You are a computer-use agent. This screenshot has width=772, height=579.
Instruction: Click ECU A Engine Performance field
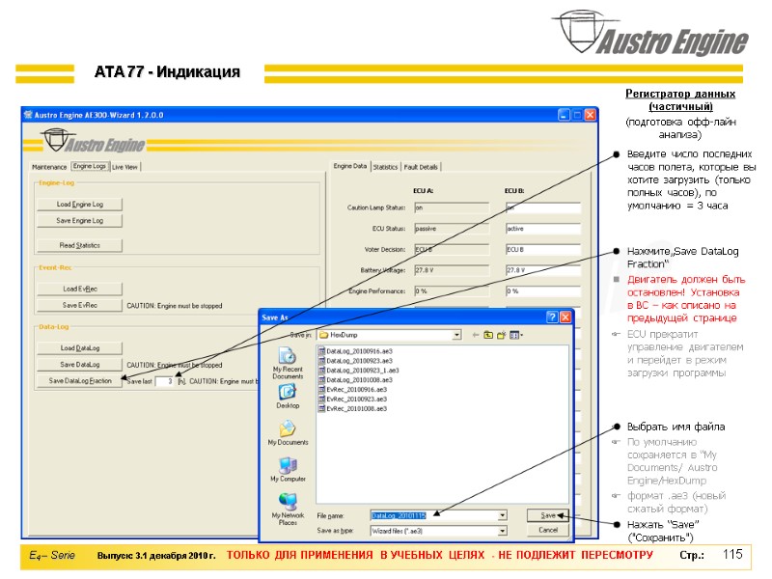click(452, 291)
